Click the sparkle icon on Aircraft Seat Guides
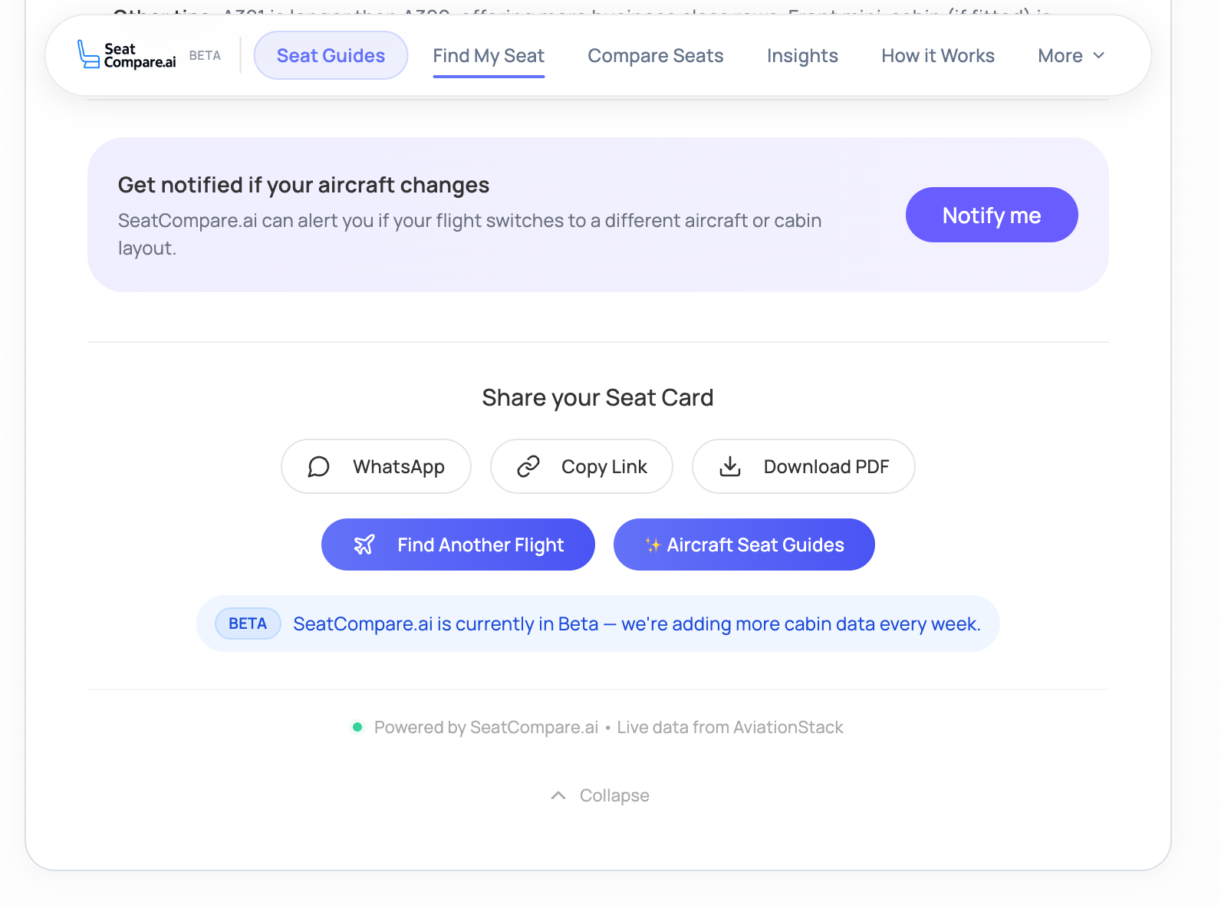This screenshot has height=908, width=1221. pos(653,544)
